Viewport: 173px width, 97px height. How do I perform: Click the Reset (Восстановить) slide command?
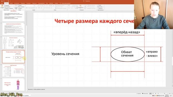21,7
